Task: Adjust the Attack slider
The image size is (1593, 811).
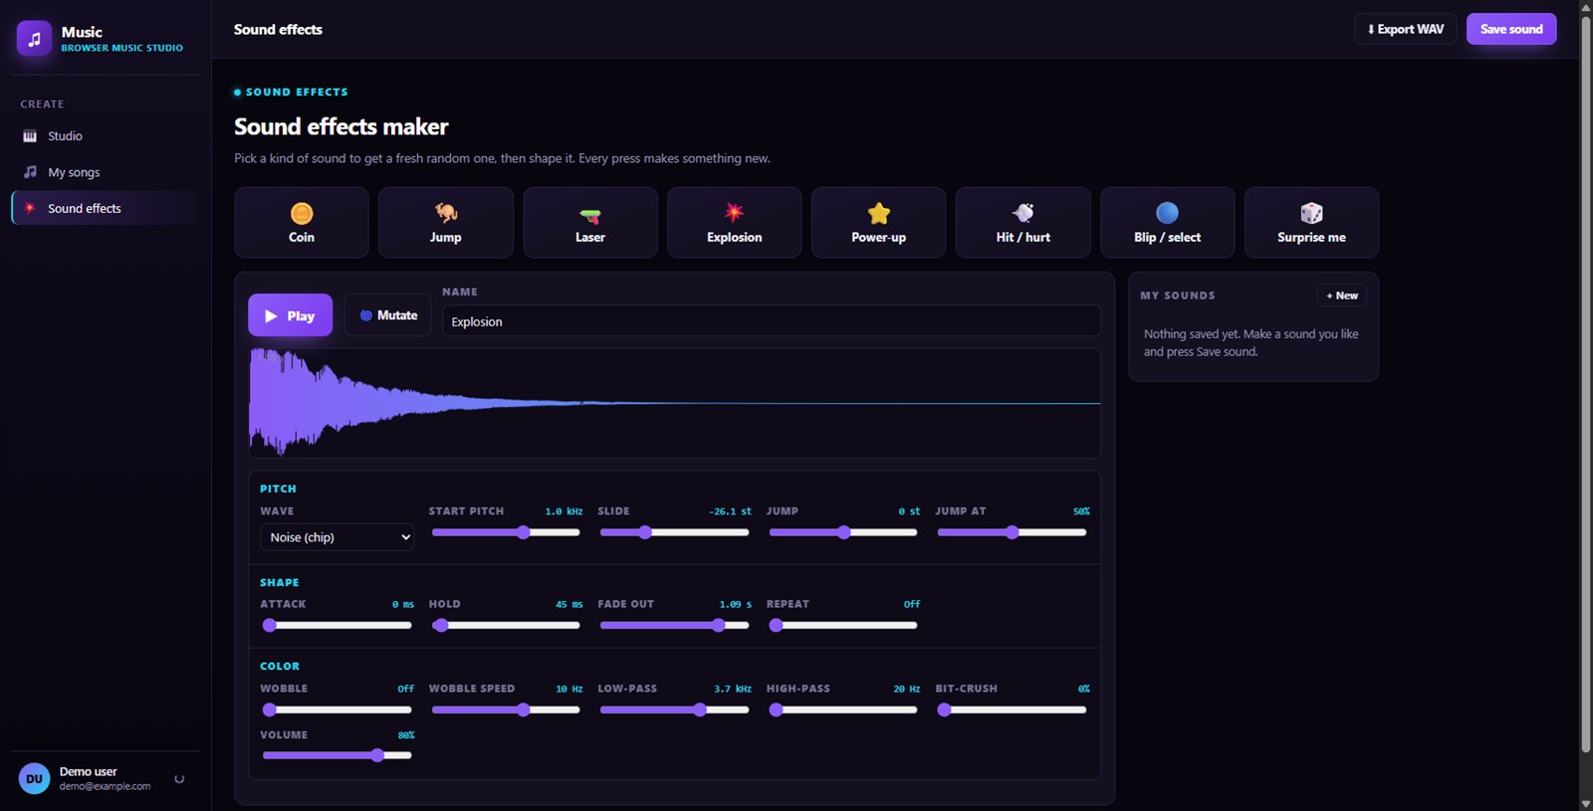Action: 338,625
